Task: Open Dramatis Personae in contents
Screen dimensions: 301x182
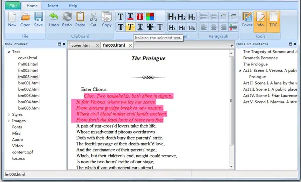Action: [260, 58]
